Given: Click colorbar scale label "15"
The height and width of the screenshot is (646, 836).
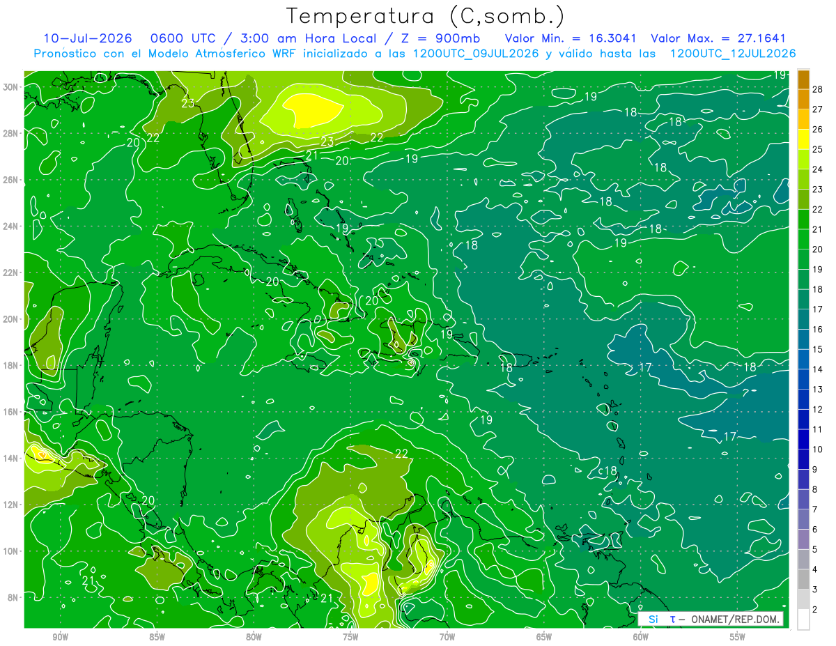Looking at the screenshot, I should coord(818,350).
